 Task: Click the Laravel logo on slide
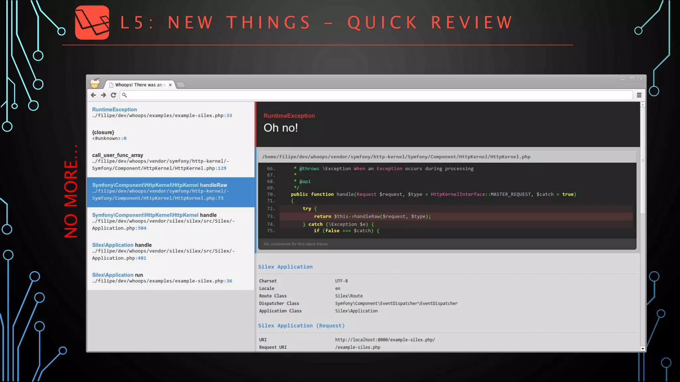pyautogui.click(x=92, y=23)
